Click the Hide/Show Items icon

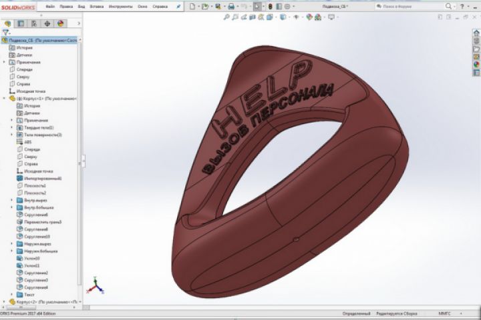tap(296, 17)
